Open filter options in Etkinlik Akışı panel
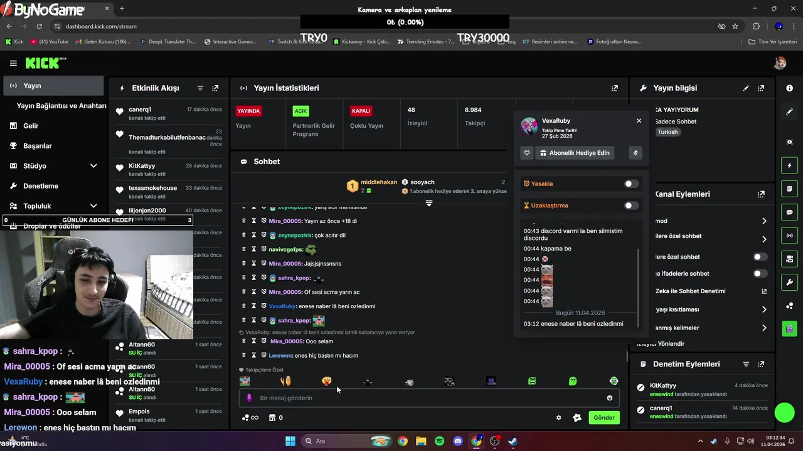Screen dimensions: 803x451 coord(200,88)
